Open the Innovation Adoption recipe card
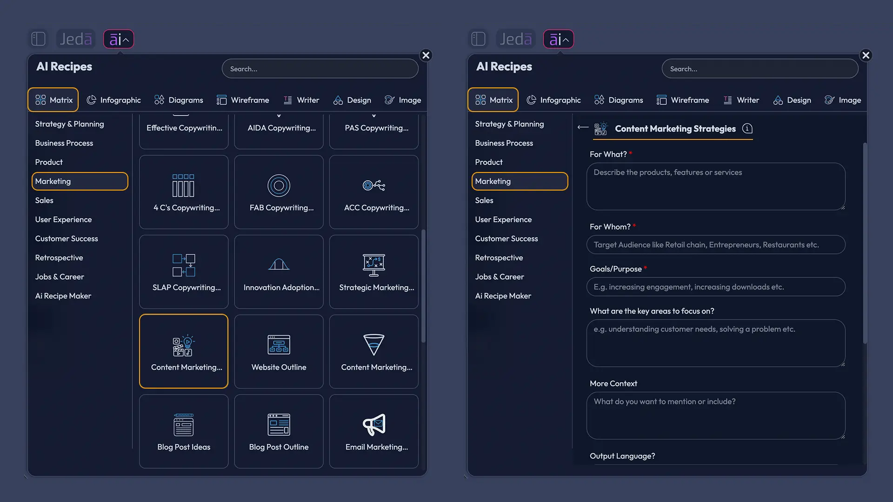The image size is (893, 502). click(x=279, y=272)
